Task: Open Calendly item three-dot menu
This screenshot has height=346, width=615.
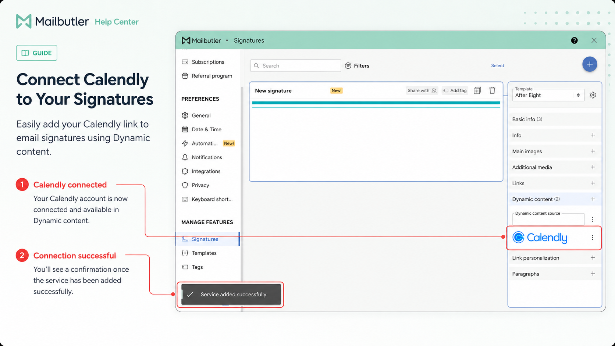Action: 593,238
